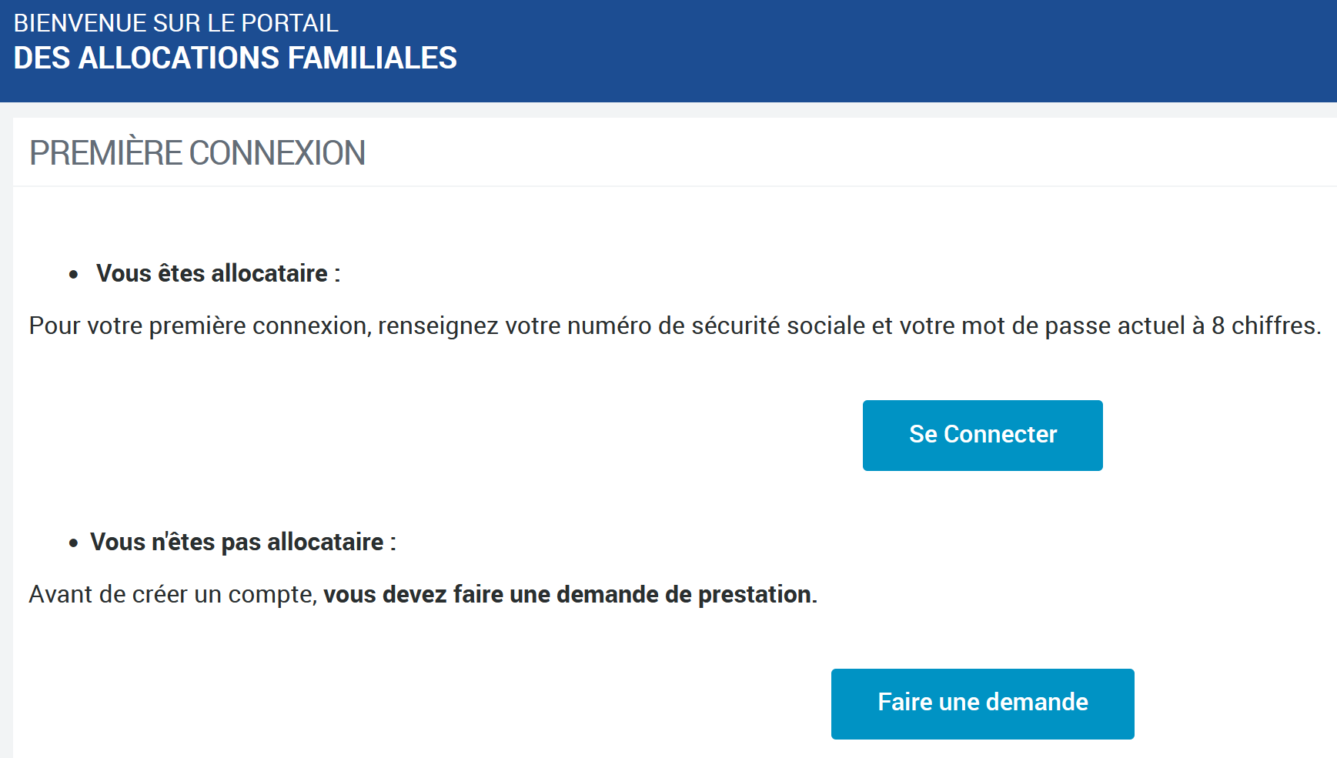Click the bullet point beside Vous êtes allocataire
This screenshot has height=758, width=1337.
tap(74, 273)
